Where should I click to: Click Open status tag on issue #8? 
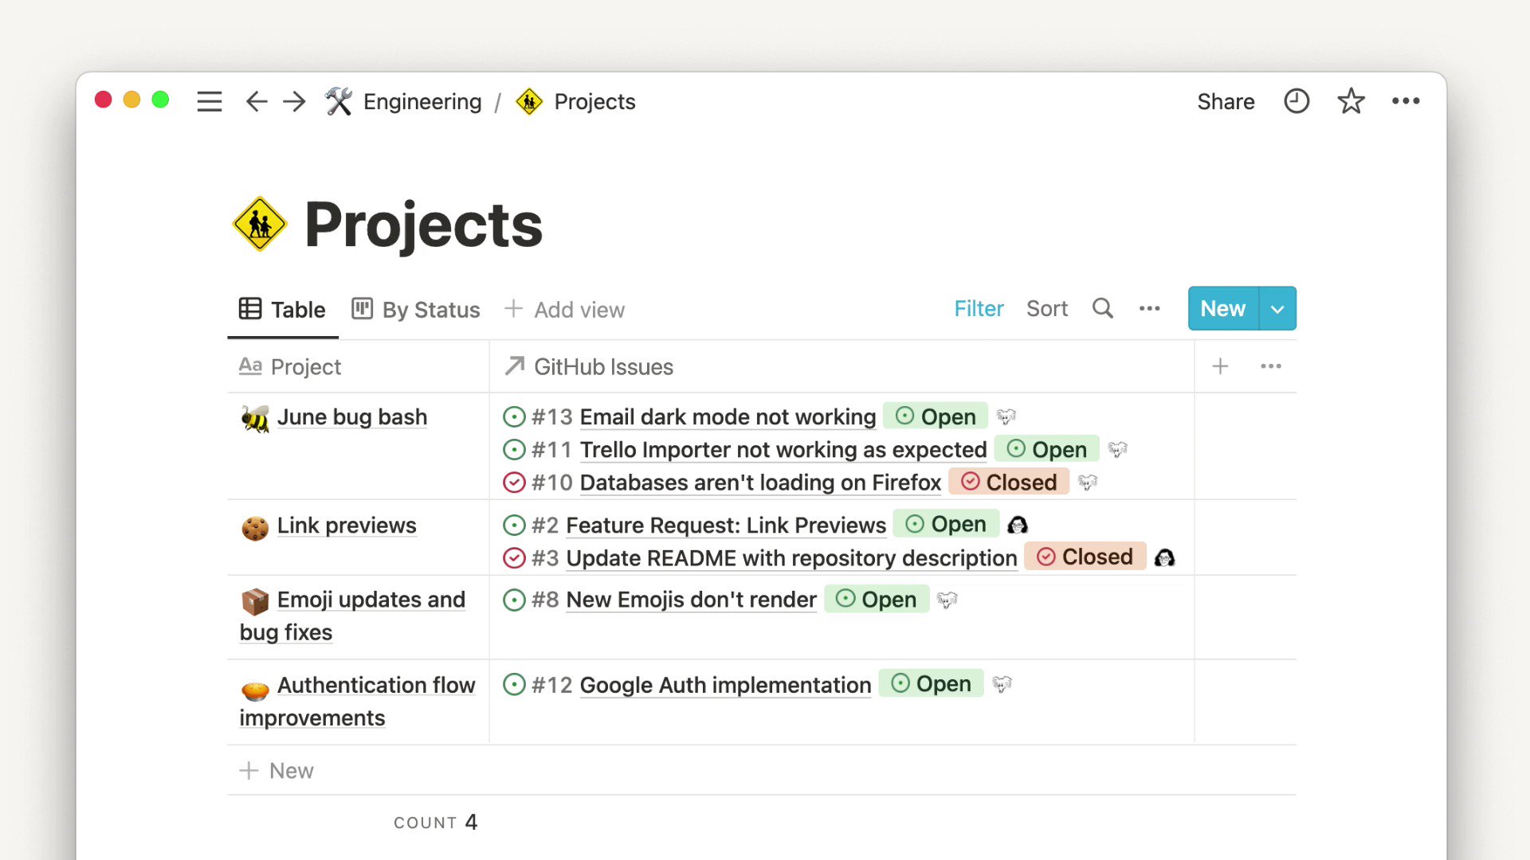tap(877, 599)
